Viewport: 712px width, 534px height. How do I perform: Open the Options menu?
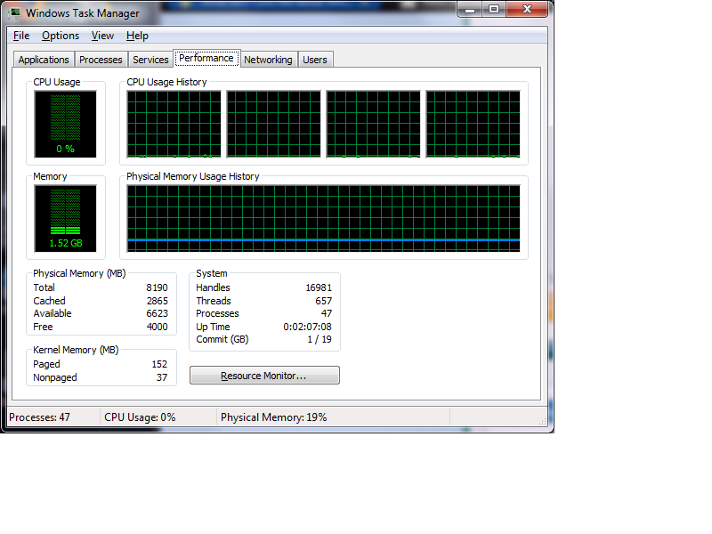coord(61,36)
